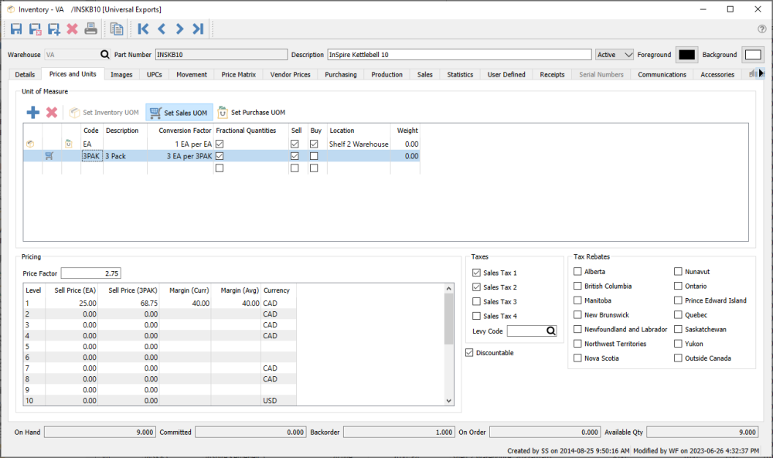Click the inventory box icon in EA row
The height and width of the screenshot is (458, 773).
click(30, 144)
